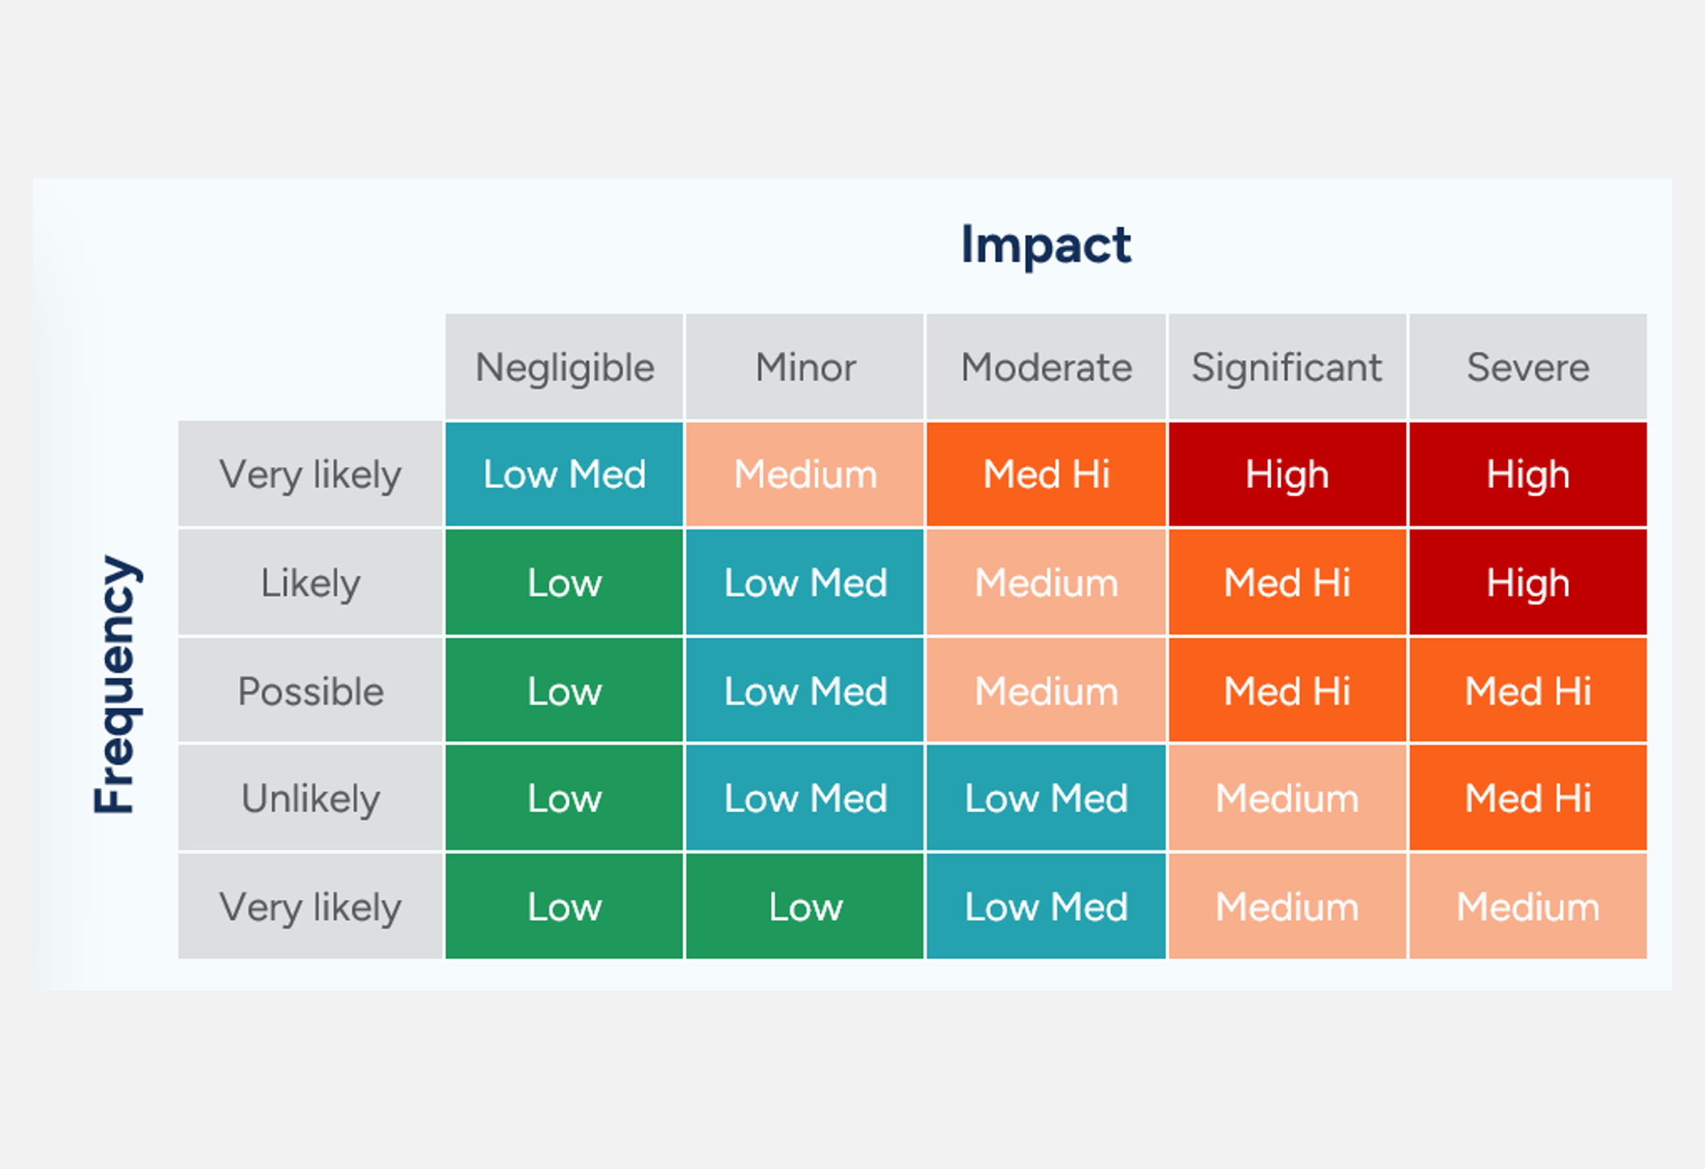This screenshot has height=1169, width=1705.
Task: Click the Med Hi cell under Moderate
Action: pyautogui.click(x=1046, y=475)
